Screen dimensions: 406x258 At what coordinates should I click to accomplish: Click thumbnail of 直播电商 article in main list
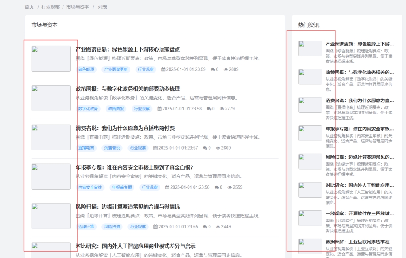click(51, 138)
